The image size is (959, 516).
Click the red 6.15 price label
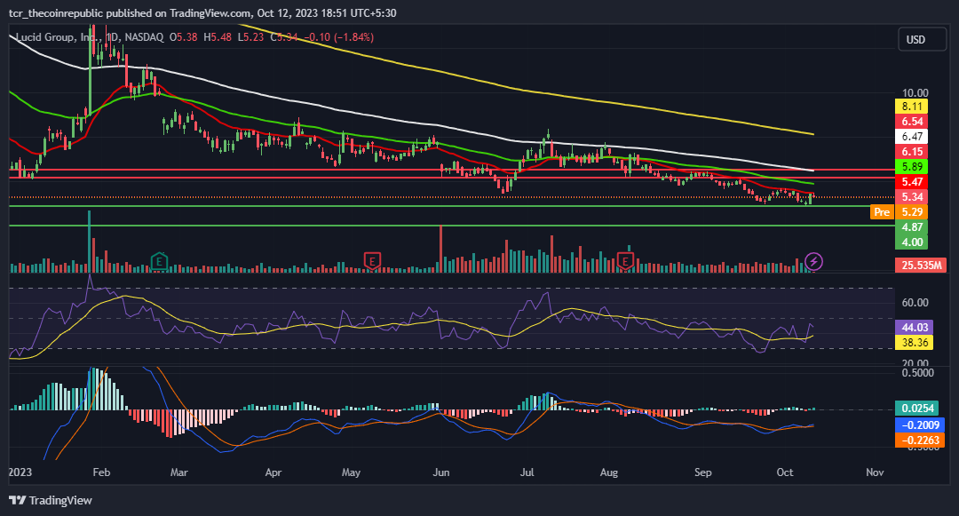[912, 152]
